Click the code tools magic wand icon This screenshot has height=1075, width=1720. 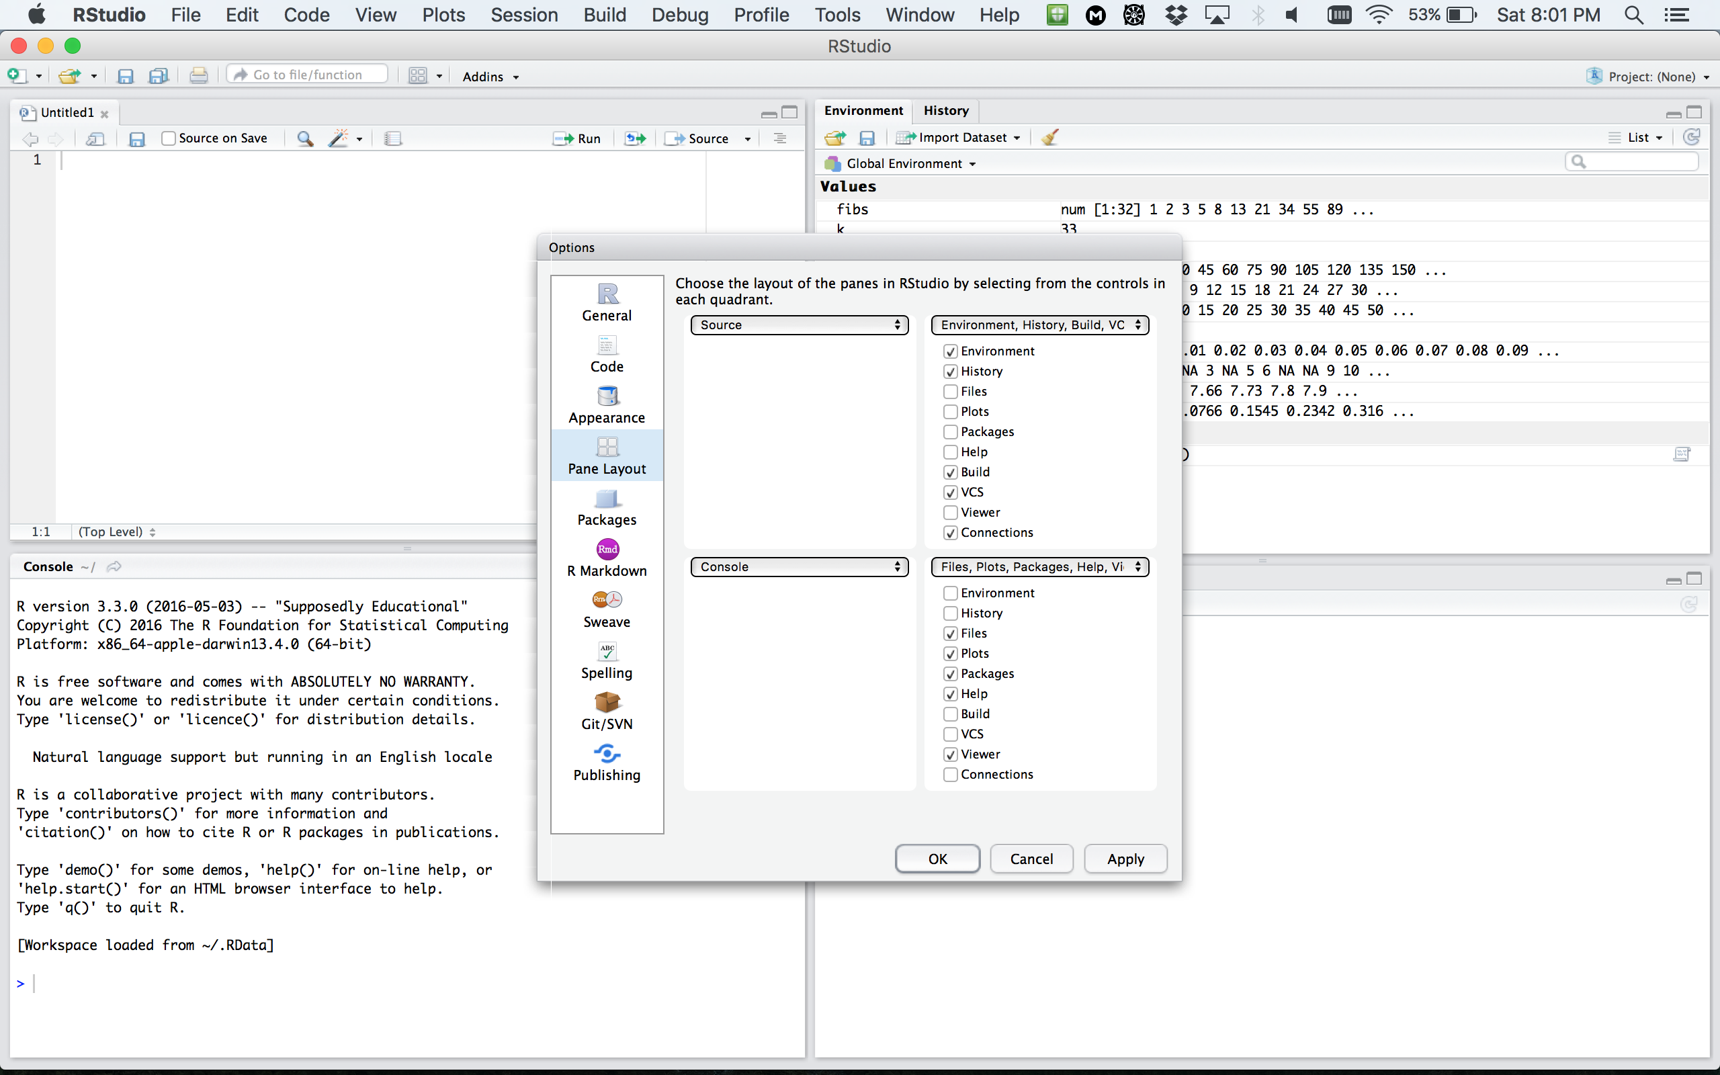click(x=339, y=138)
